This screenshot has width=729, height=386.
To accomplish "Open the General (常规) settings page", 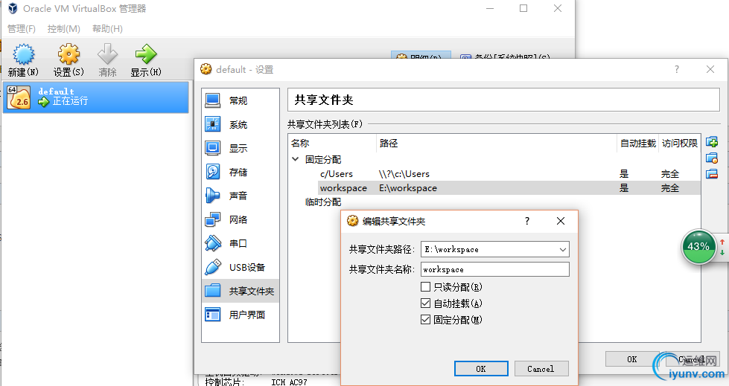I will click(x=241, y=100).
